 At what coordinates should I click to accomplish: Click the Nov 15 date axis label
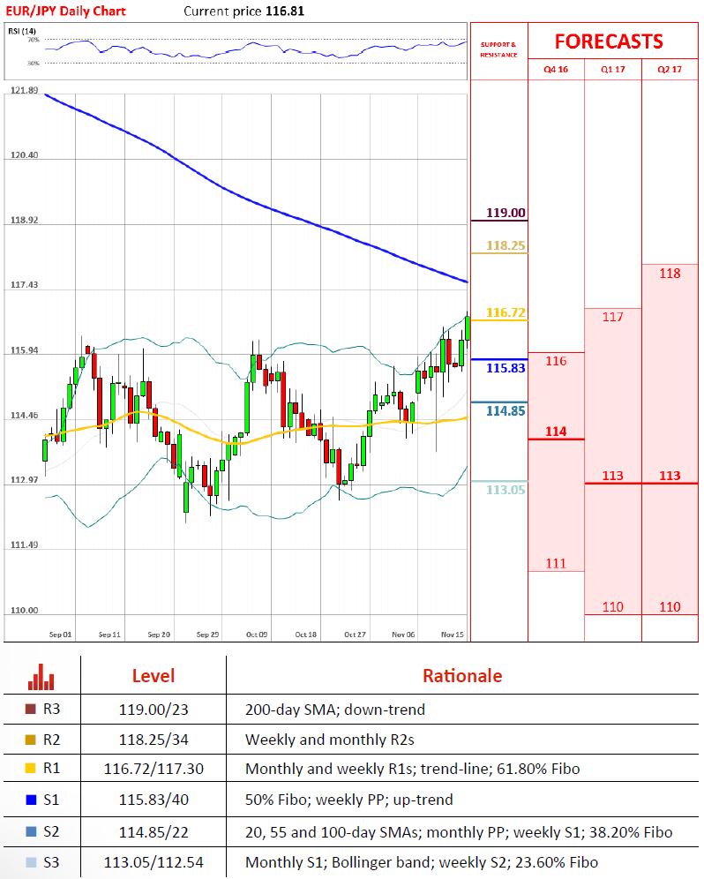(453, 635)
